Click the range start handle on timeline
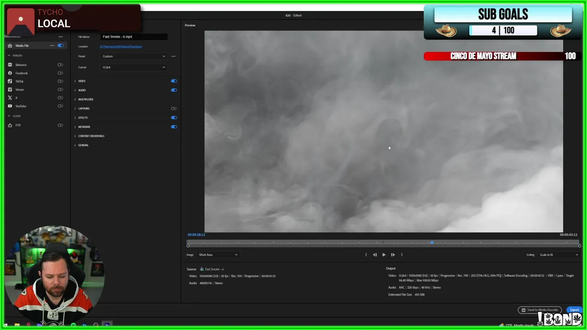 click(x=188, y=246)
